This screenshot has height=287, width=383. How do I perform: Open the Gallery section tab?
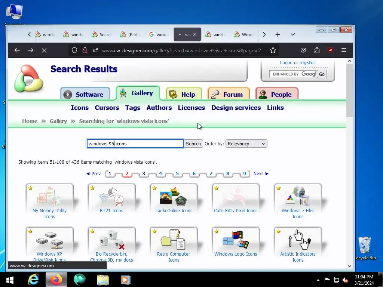click(138, 93)
